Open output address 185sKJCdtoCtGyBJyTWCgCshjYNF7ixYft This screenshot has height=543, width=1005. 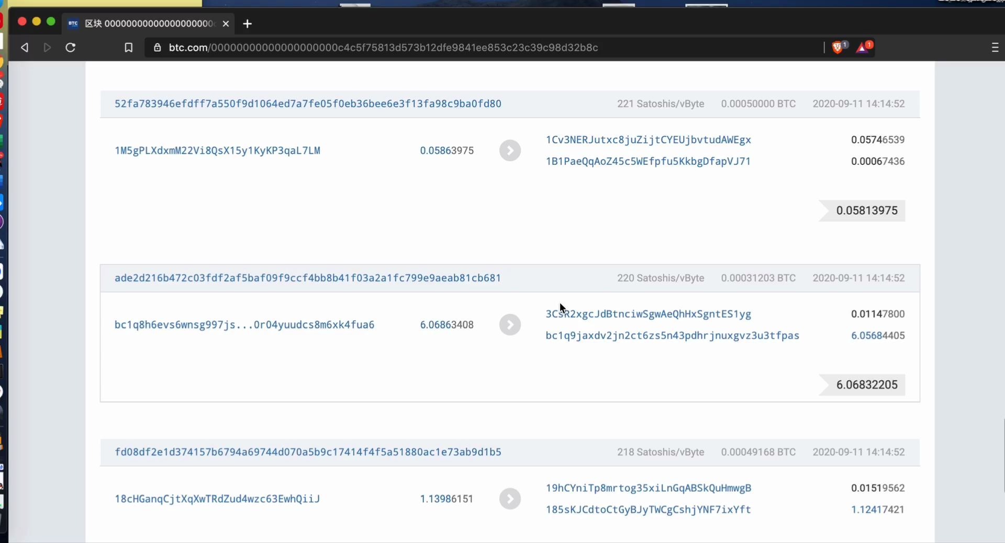[649, 510]
